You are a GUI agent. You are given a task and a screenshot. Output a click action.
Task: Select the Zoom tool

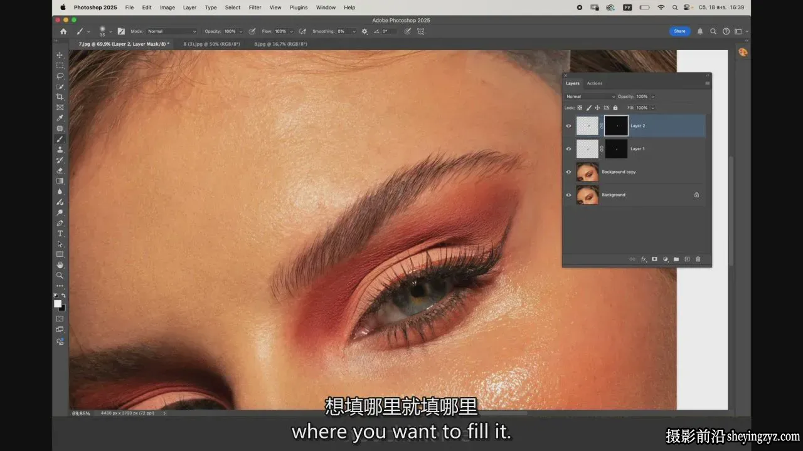(x=60, y=276)
